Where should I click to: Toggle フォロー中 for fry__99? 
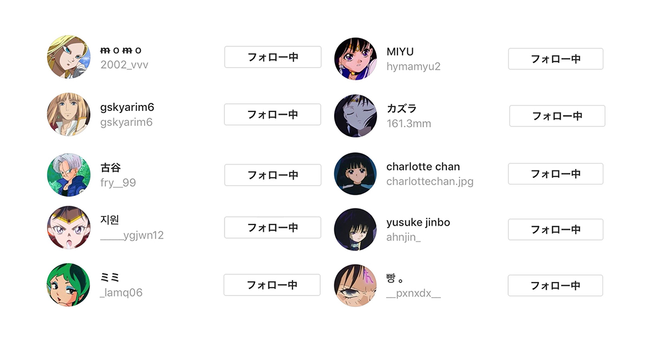[272, 175]
